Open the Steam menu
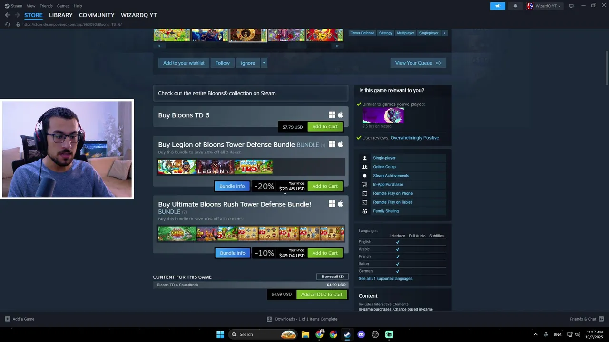The height and width of the screenshot is (342, 609). pyautogui.click(x=13, y=6)
